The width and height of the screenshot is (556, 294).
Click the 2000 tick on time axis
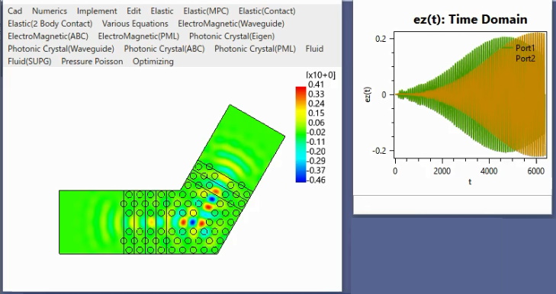(442, 171)
